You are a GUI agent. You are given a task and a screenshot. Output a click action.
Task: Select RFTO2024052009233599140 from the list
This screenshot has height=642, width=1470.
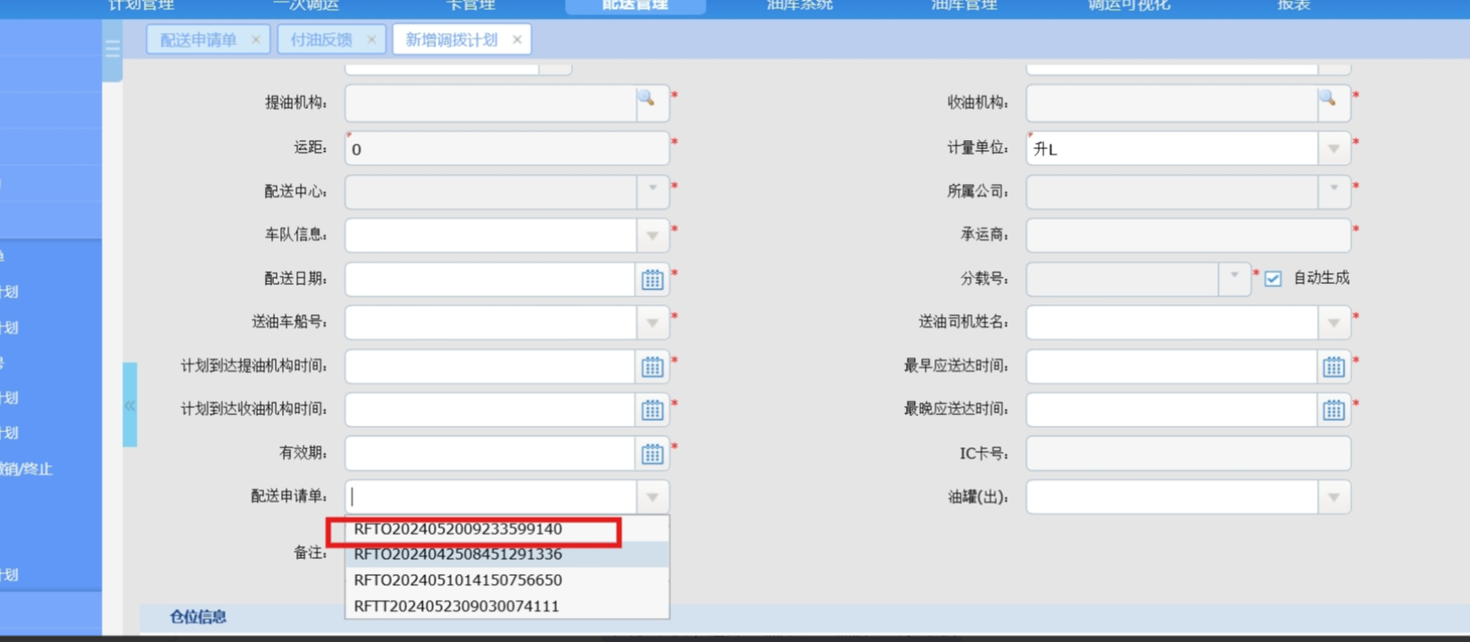tap(458, 529)
